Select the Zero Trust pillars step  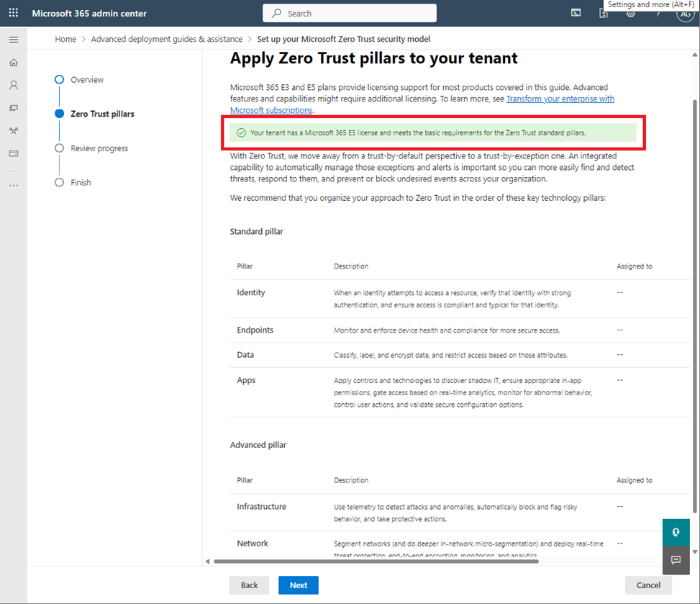click(x=94, y=114)
